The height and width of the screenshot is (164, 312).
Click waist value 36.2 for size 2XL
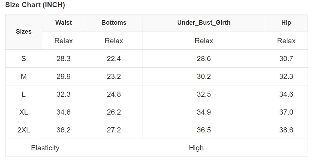[x=64, y=130]
